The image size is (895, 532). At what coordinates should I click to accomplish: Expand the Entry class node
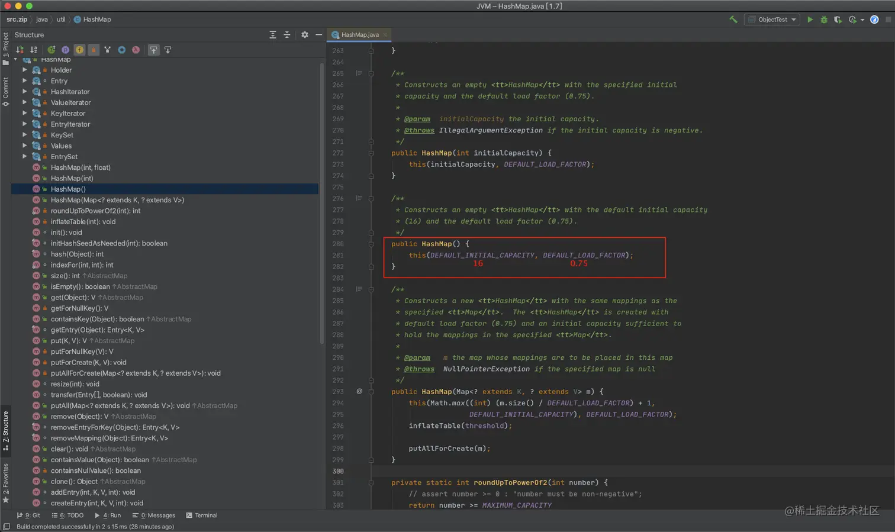(x=24, y=80)
